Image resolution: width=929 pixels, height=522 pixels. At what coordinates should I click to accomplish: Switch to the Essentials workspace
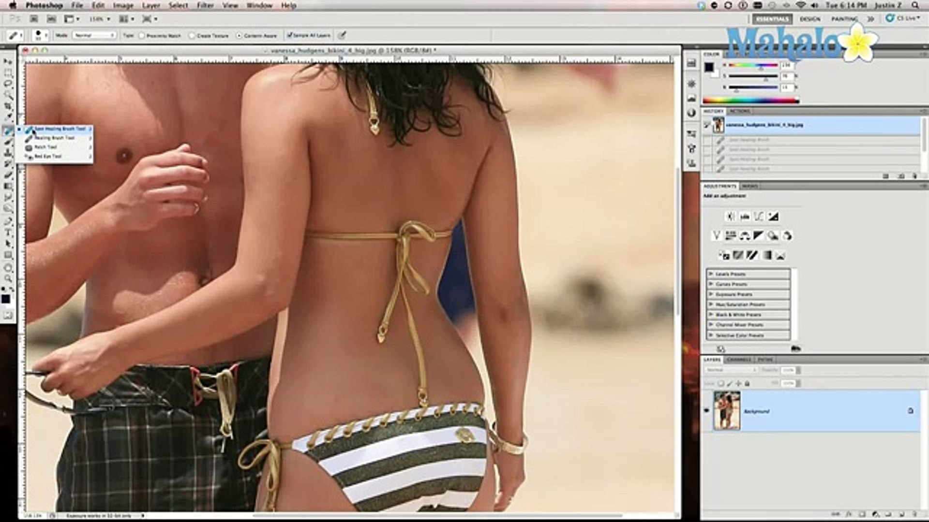click(x=772, y=19)
